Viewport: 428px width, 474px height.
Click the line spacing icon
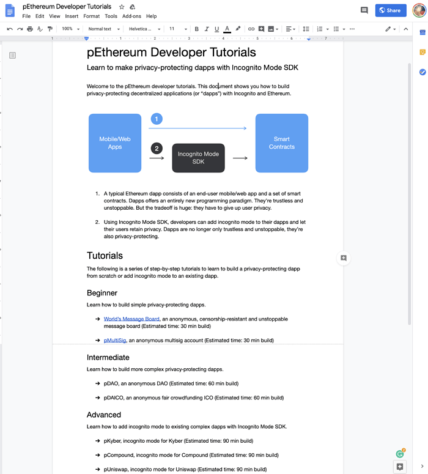306,29
